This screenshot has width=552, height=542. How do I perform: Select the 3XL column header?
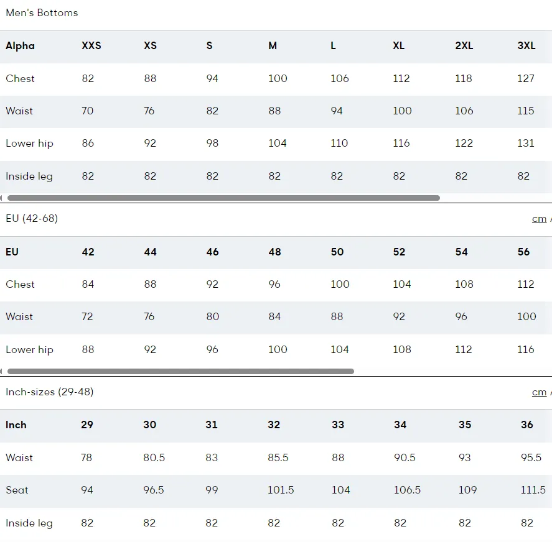tap(526, 46)
